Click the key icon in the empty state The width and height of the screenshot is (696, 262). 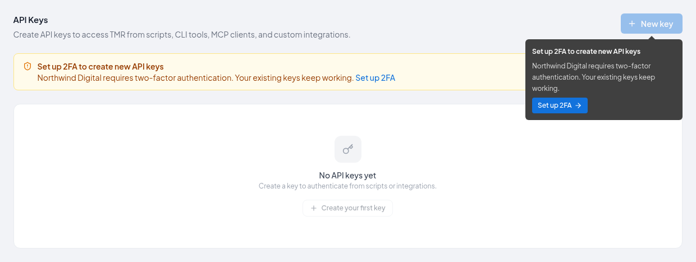coord(348,149)
